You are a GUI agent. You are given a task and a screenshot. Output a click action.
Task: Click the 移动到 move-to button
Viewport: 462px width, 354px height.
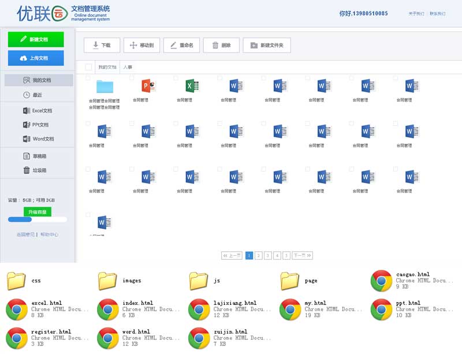click(141, 45)
